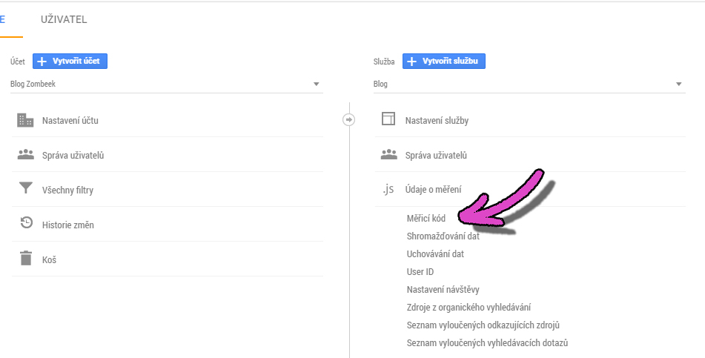Create account with Vytvořit účet button

pos(70,62)
